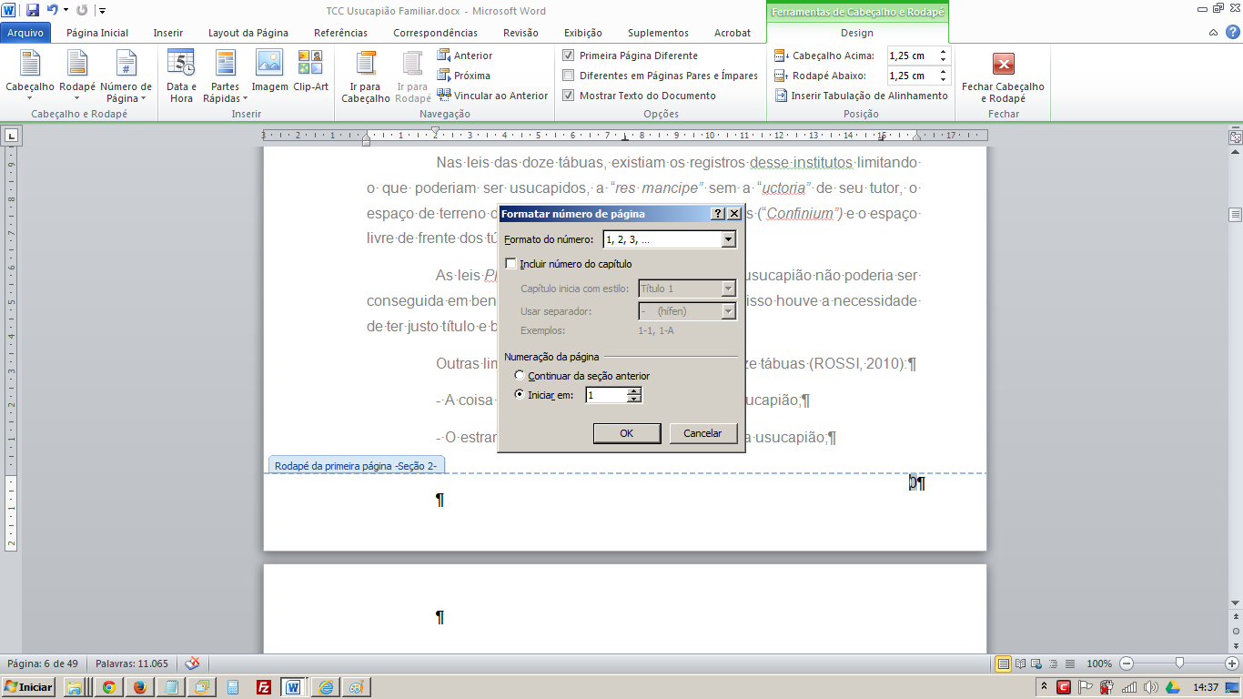The width and height of the screenshot is (1243, 699).
Task: Click Cancelar in the dialog
Action: click(x=702, y=433)
